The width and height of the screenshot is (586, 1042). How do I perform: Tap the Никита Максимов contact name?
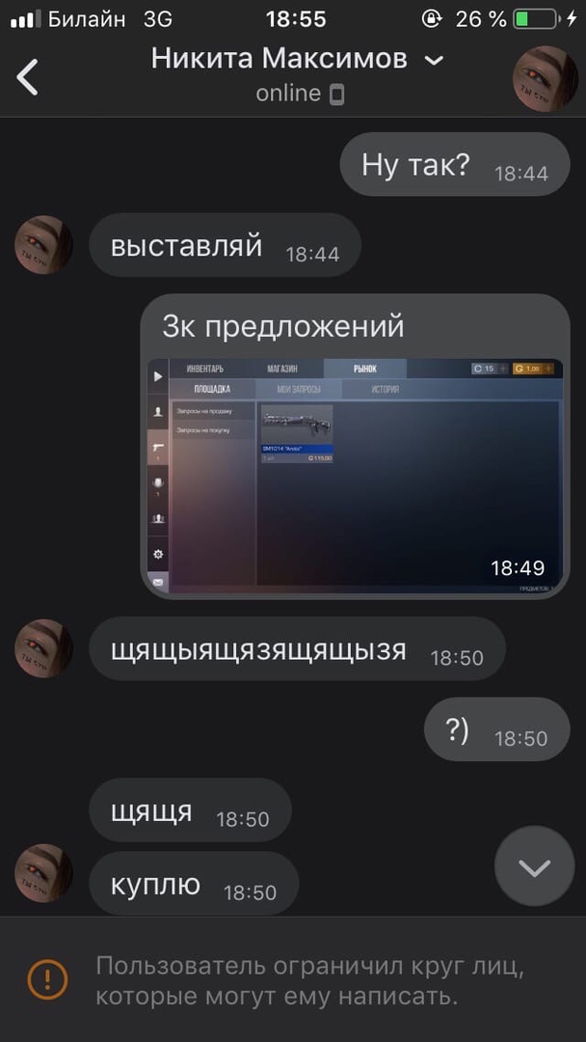[279, 59]
